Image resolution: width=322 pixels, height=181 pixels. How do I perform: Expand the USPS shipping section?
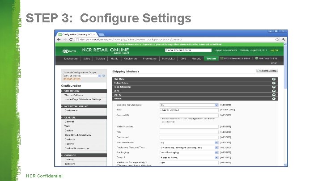coord(195,95)
